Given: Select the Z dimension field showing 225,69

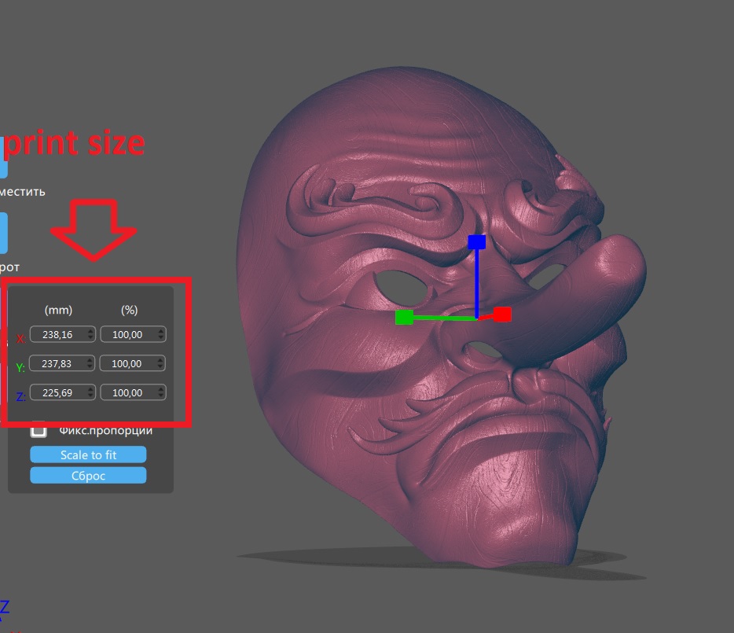Looking at the screenshot, I should coord(59,392).
